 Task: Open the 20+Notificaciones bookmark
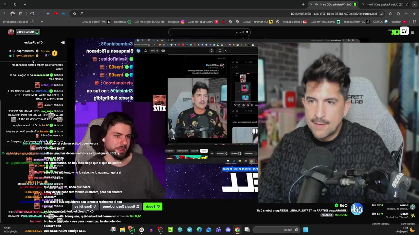click(x=356, y=22)
